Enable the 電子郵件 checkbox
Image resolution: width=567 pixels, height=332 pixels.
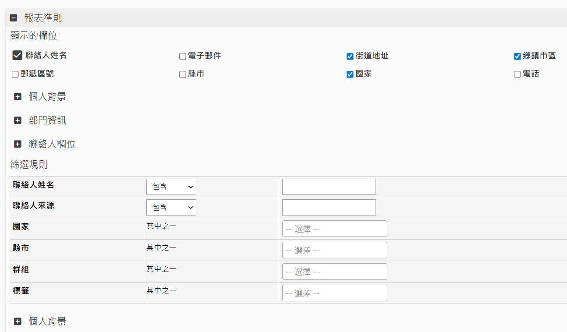(183, 56)
